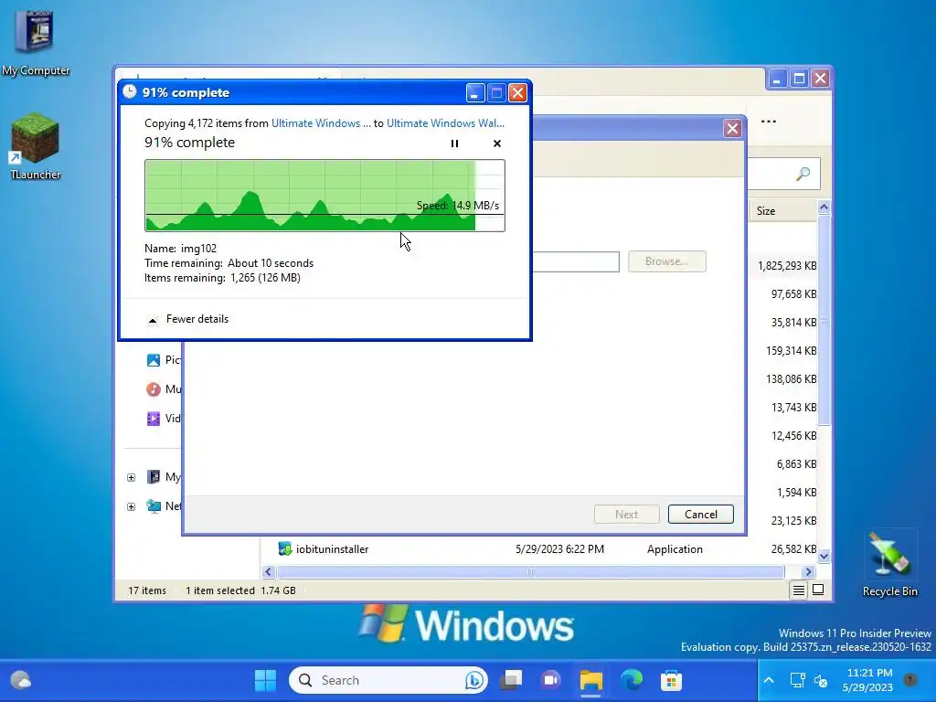Viewport: 936px width, 702px height.
Task: Click the taskbar Search box
Action: pyautogui.click(x=388, y=680)
